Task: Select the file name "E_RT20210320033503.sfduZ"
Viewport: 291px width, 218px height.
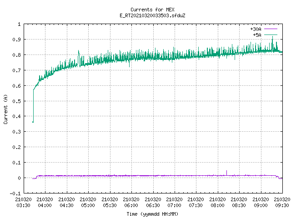Action: [152, 15]
